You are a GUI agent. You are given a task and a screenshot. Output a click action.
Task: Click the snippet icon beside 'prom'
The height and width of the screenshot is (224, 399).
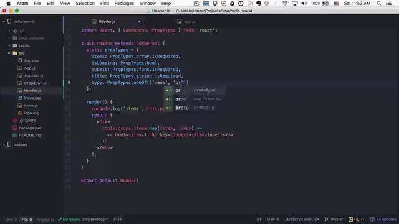pyautogui.click(x=168, y=99)
